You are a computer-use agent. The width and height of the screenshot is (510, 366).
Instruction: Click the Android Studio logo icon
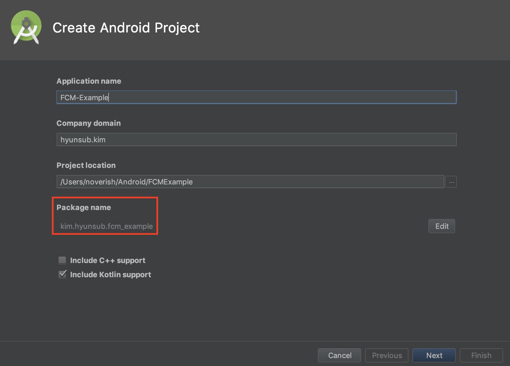coord(26,28)
